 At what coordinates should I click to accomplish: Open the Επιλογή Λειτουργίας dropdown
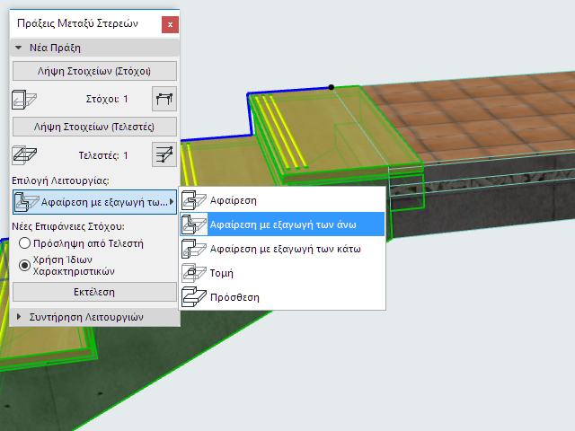pyautogui.click(x=94, y=202)
